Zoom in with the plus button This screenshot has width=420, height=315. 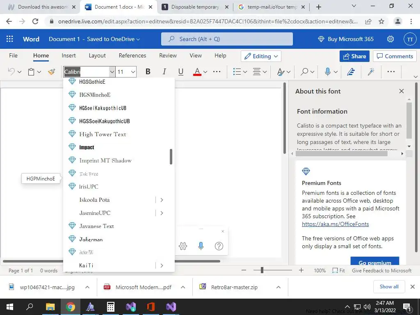coord(301,270)
